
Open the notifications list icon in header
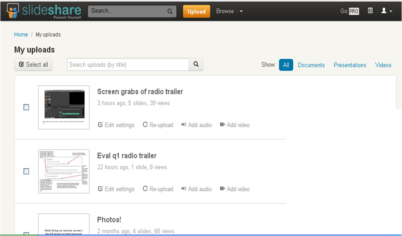[370, 11]
